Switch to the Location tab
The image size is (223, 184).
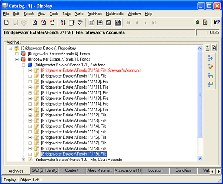click(x=155, y=170)
